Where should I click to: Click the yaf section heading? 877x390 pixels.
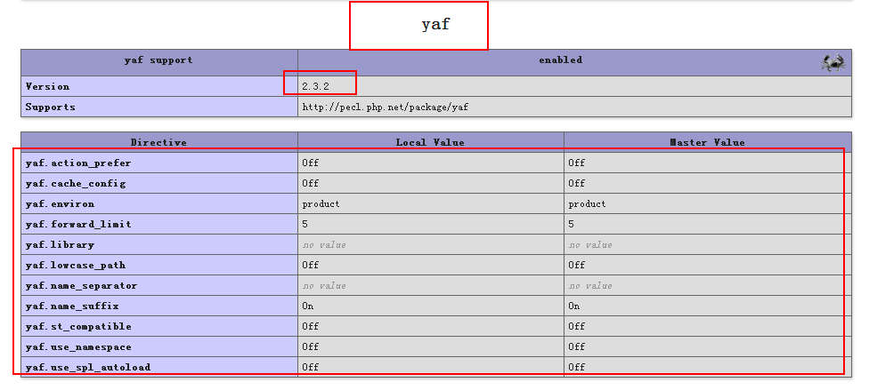tap(435, 25)
